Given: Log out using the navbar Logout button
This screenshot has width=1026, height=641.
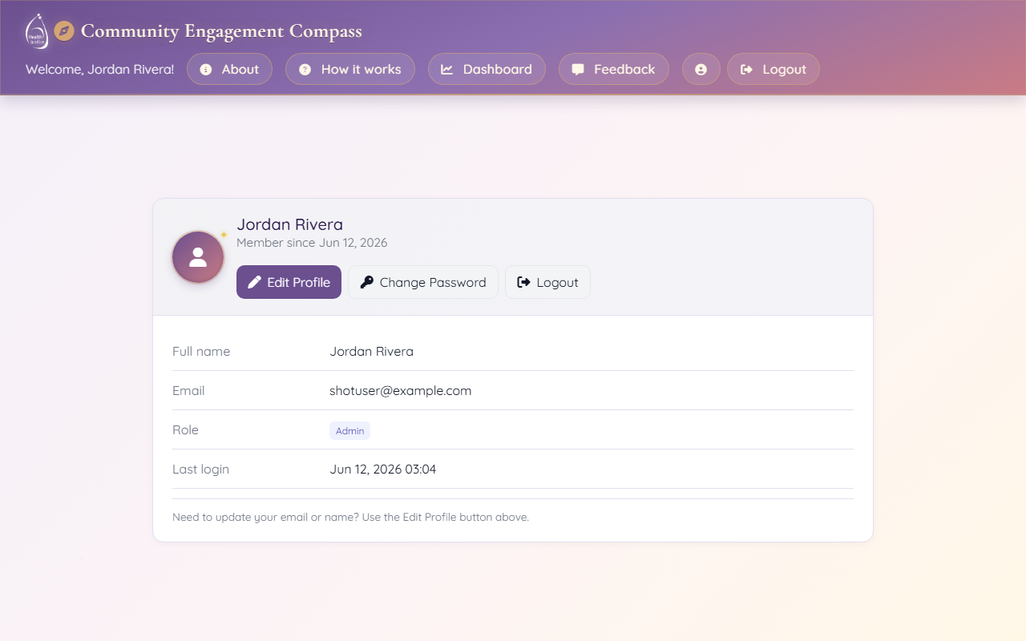Looking at the screenshot, I should click(x=774, y=69).
